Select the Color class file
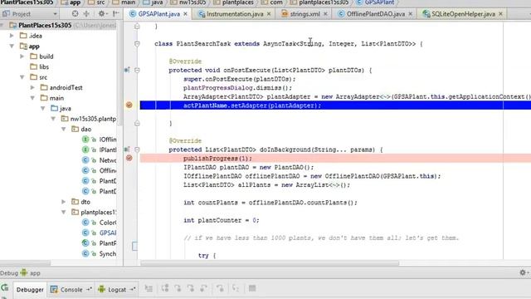 pyautogui.click(x=100, y=223)
